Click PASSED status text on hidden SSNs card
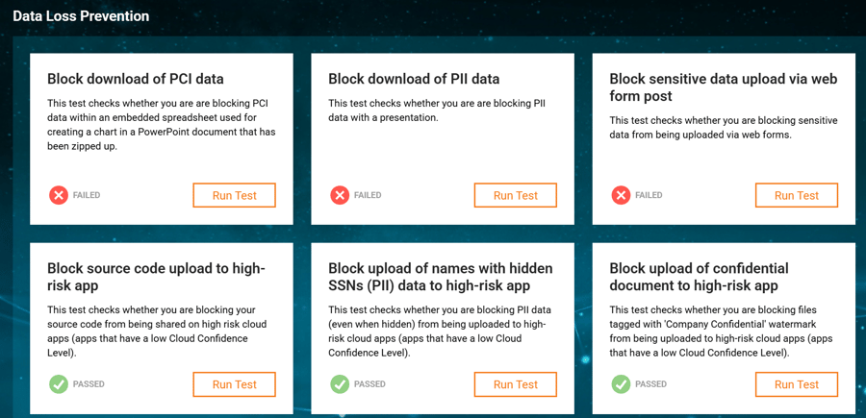This screenshot has height=418, width=866. (x=370, y=384)
